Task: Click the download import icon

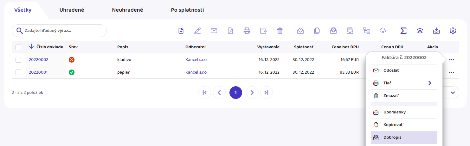Action: point(436,31)
